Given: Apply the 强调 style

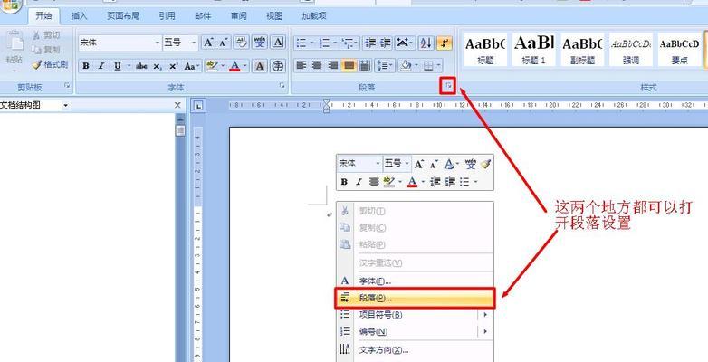Looking at the screenshot, I should [631, 50].
